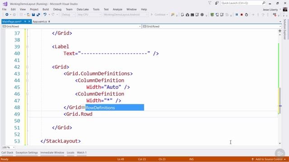Screen dimensions: 289x162
Task: Undo last edit with the Undo arrow
Action: 45,14
